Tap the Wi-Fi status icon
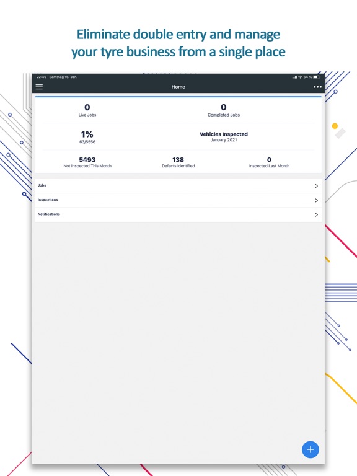Screen dimensions: 357x476 click(x=300, y=77)
